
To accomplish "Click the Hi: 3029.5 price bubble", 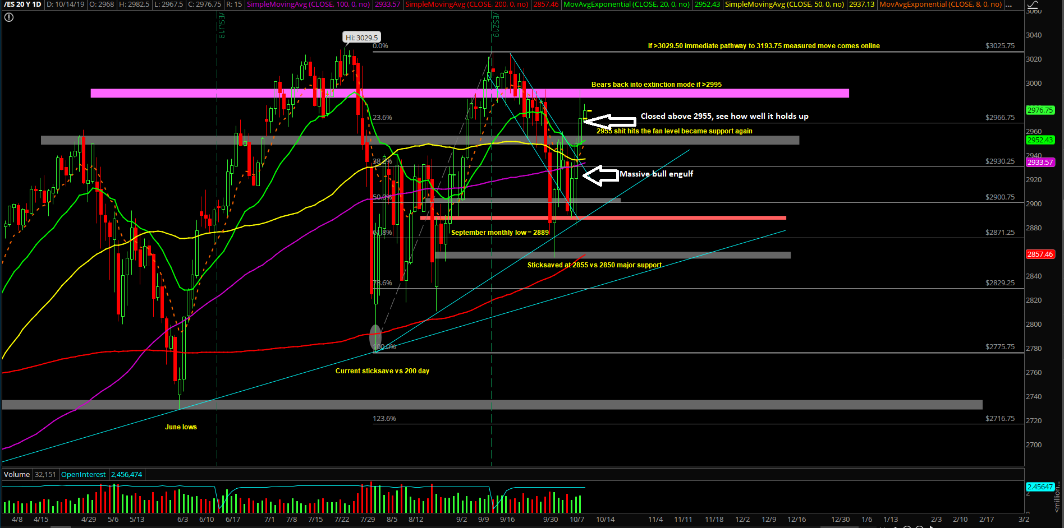I will [362, 38].
